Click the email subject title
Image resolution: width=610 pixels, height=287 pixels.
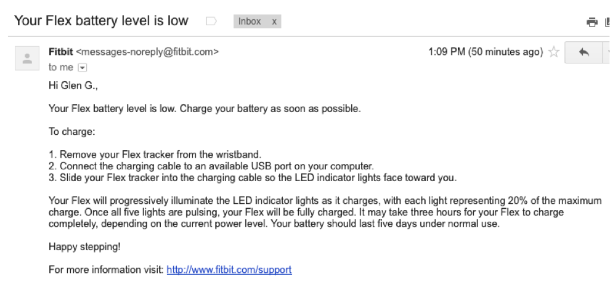(101, 20)
